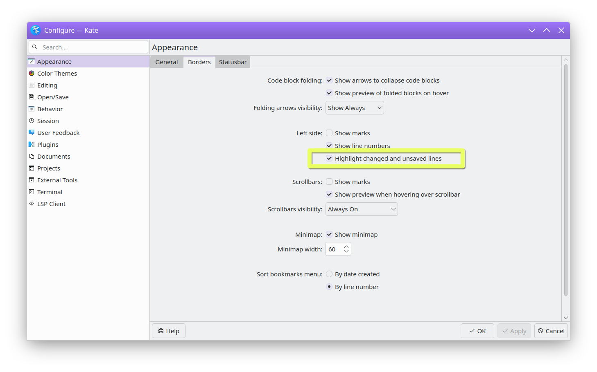
Task: Open Terminal settings page
Action: [88, 192]
